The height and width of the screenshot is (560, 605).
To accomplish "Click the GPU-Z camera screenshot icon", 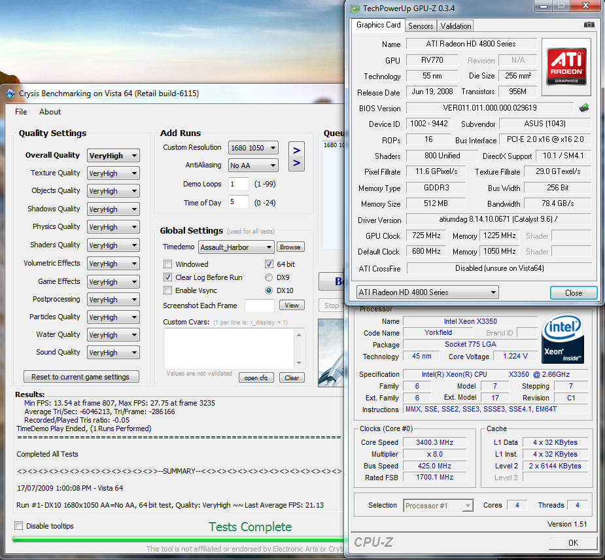I will (x=589, y=25).
